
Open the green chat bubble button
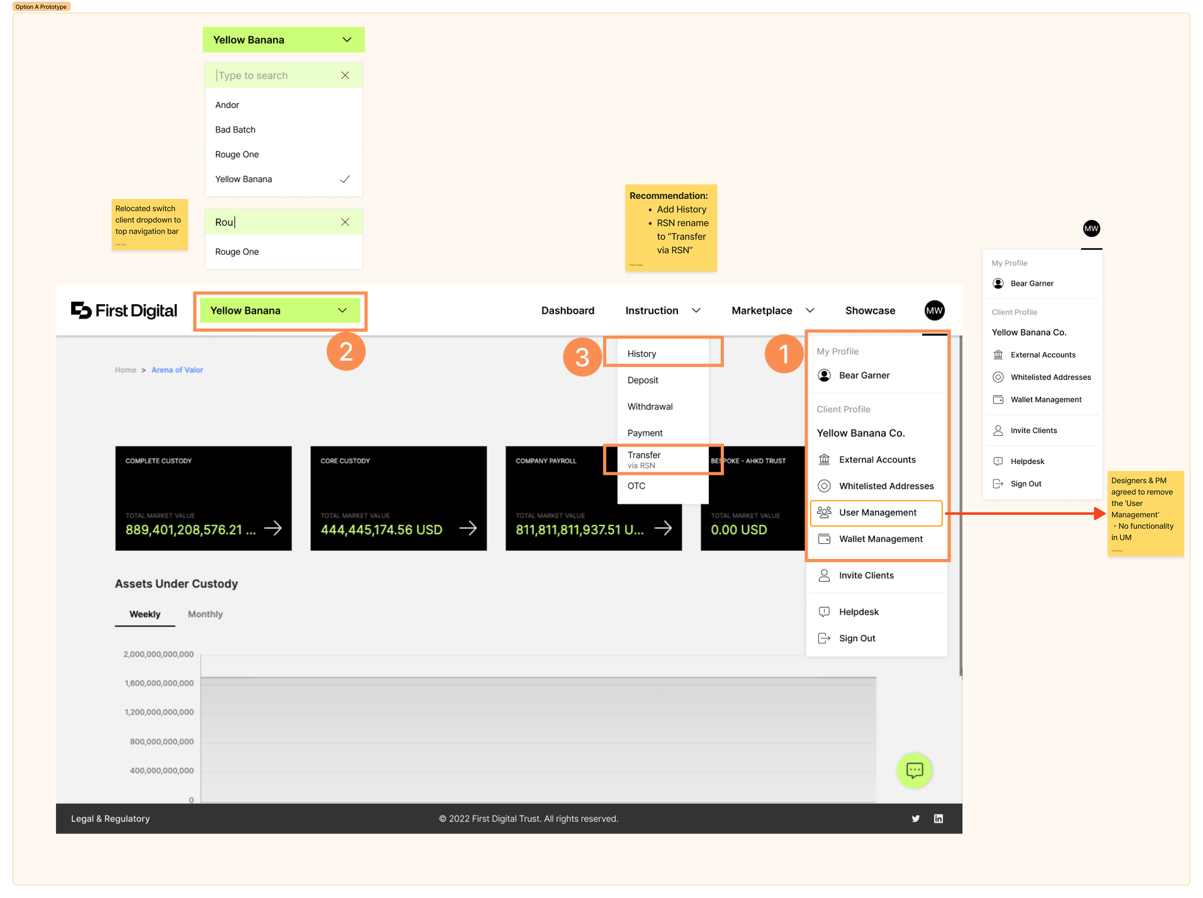pos(914,770)
